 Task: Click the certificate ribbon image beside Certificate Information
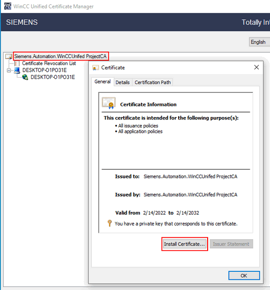[109, 103]
